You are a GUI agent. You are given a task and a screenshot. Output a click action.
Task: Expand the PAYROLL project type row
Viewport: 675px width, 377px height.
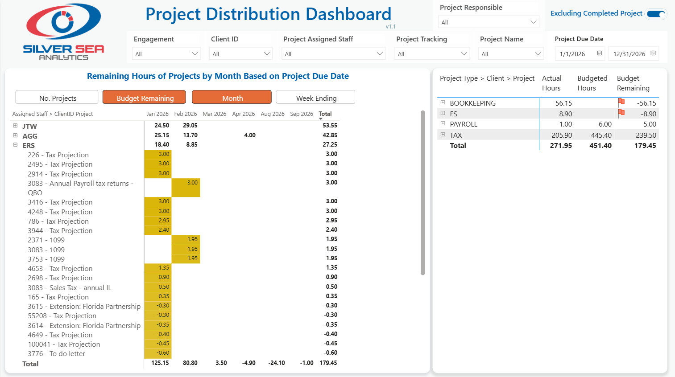pos(443,123)
